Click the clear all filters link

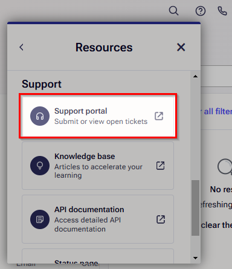click(x=216, y=111)
